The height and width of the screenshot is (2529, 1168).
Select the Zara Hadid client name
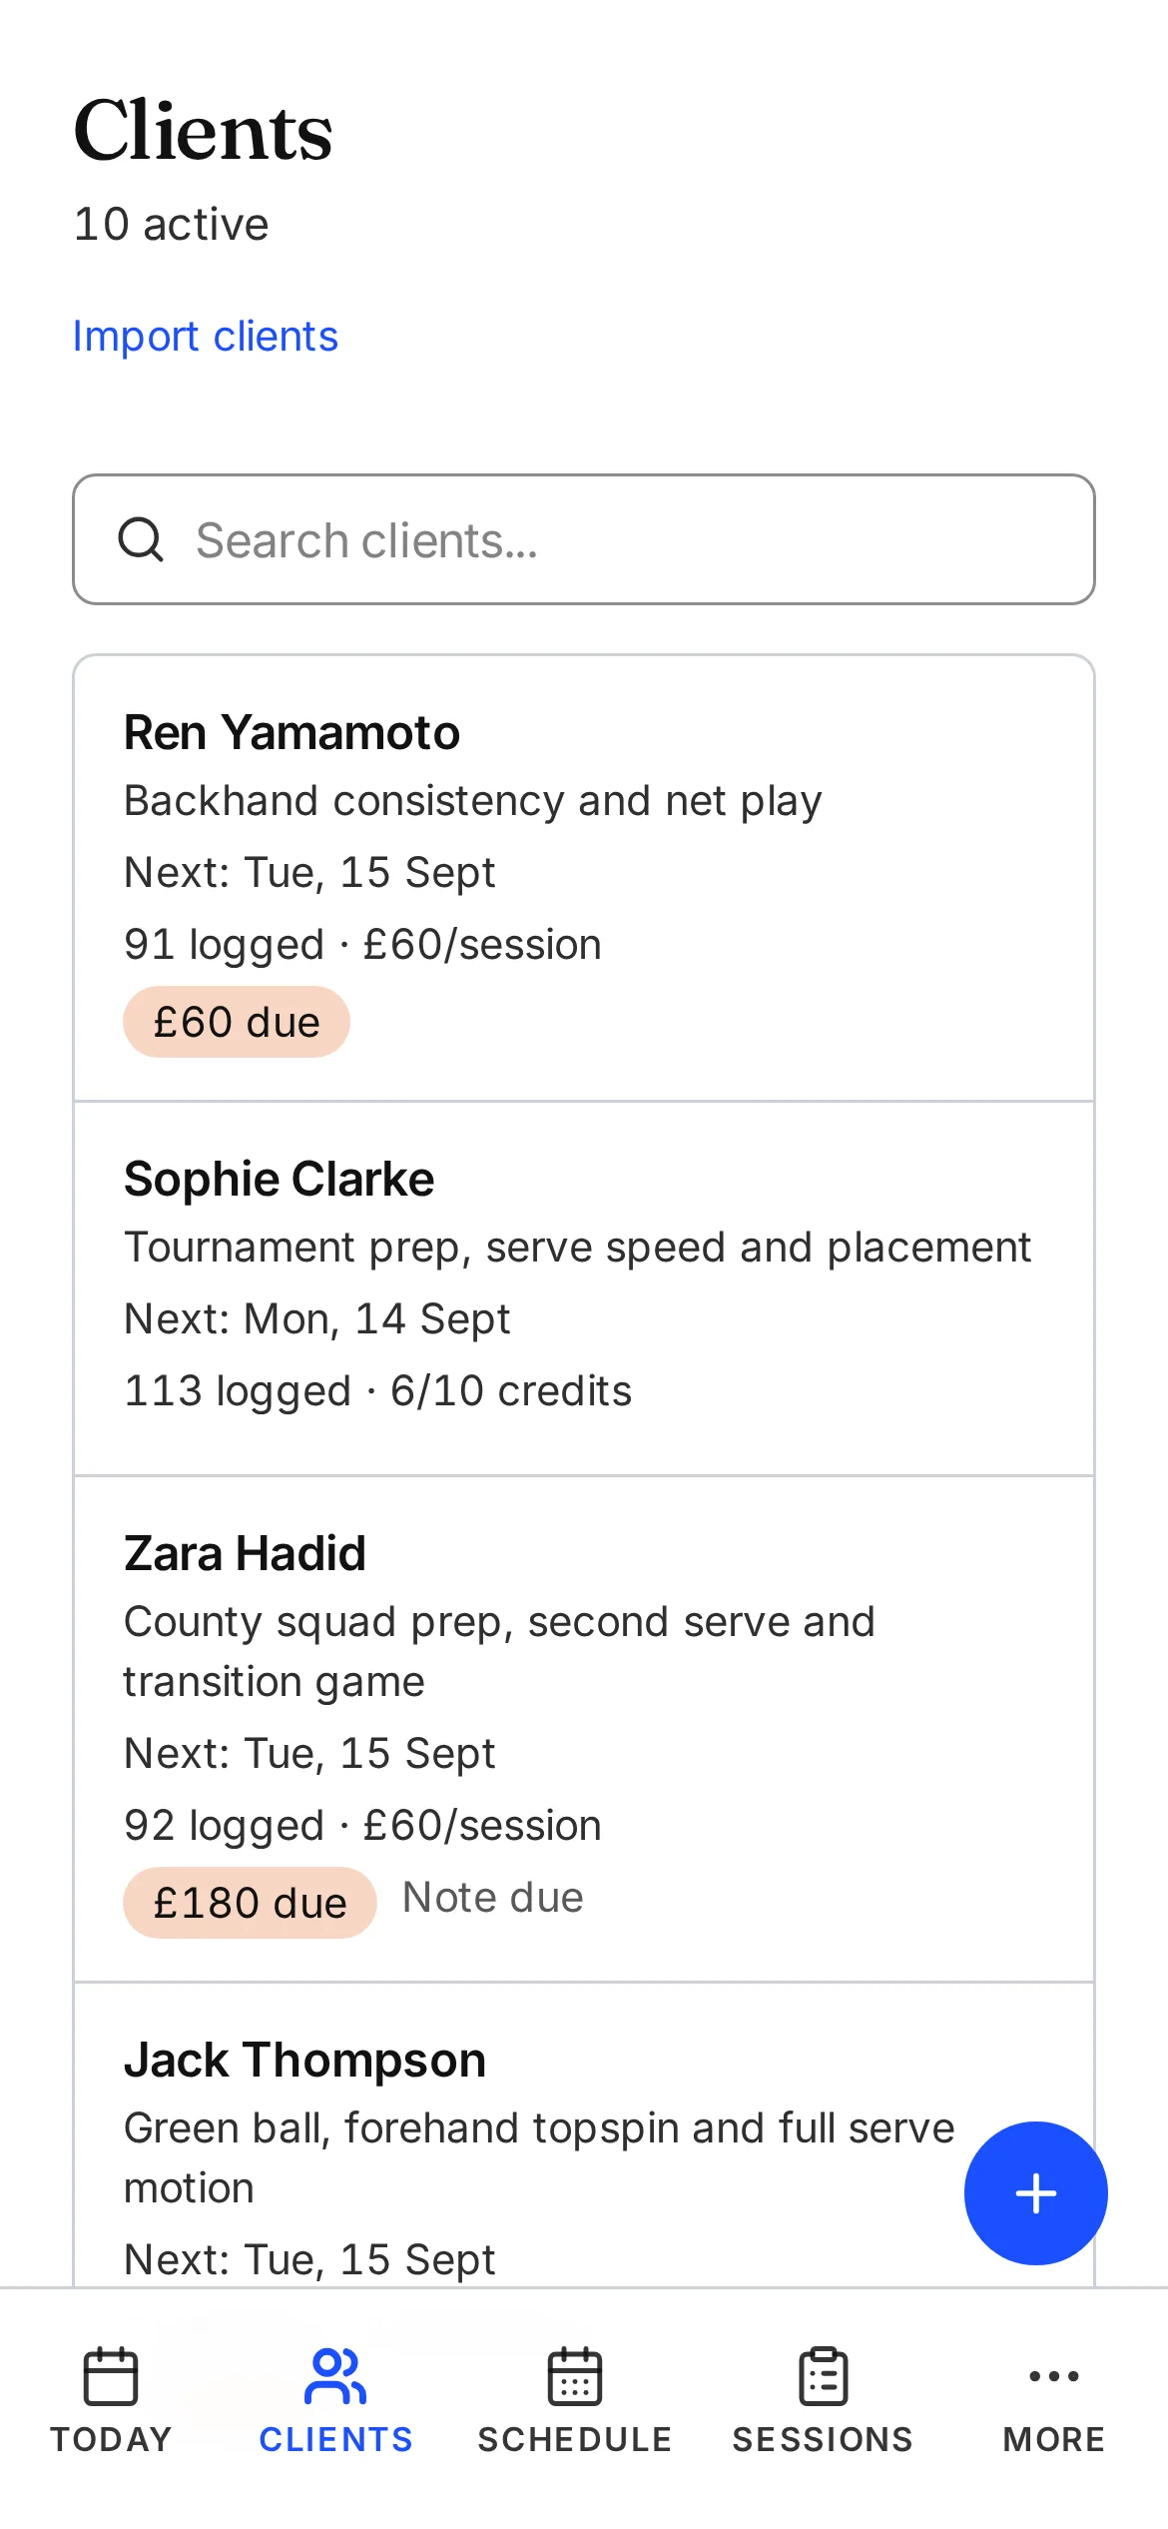(x=246, y=1553)
